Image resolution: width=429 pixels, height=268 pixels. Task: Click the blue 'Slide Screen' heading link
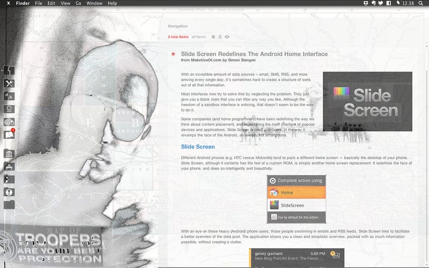click(x=198, y=146)
